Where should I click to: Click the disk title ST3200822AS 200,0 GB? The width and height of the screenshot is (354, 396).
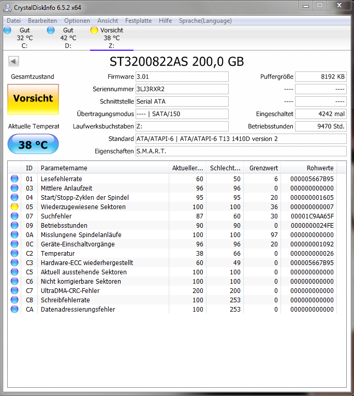pos(177,62)
